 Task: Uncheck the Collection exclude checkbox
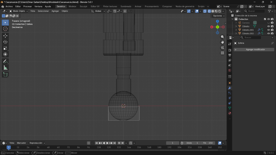point(265,19)
